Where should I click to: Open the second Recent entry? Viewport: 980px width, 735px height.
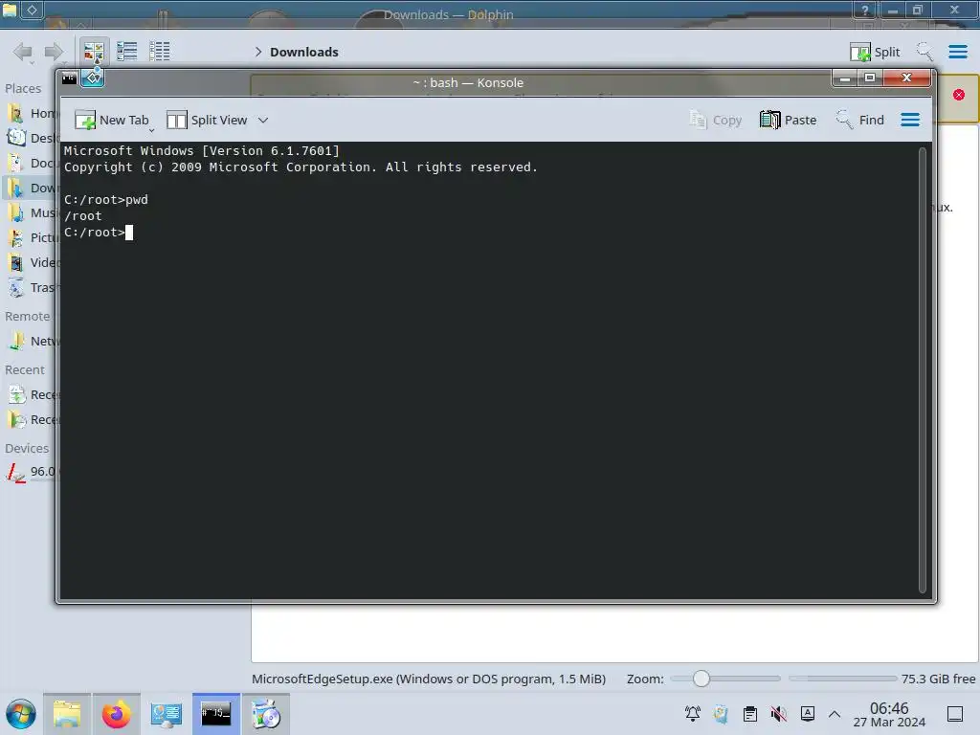32,420
